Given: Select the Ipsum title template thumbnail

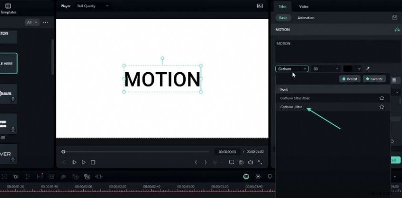Looking at the screenshot, I should click(x=9, y=94).
